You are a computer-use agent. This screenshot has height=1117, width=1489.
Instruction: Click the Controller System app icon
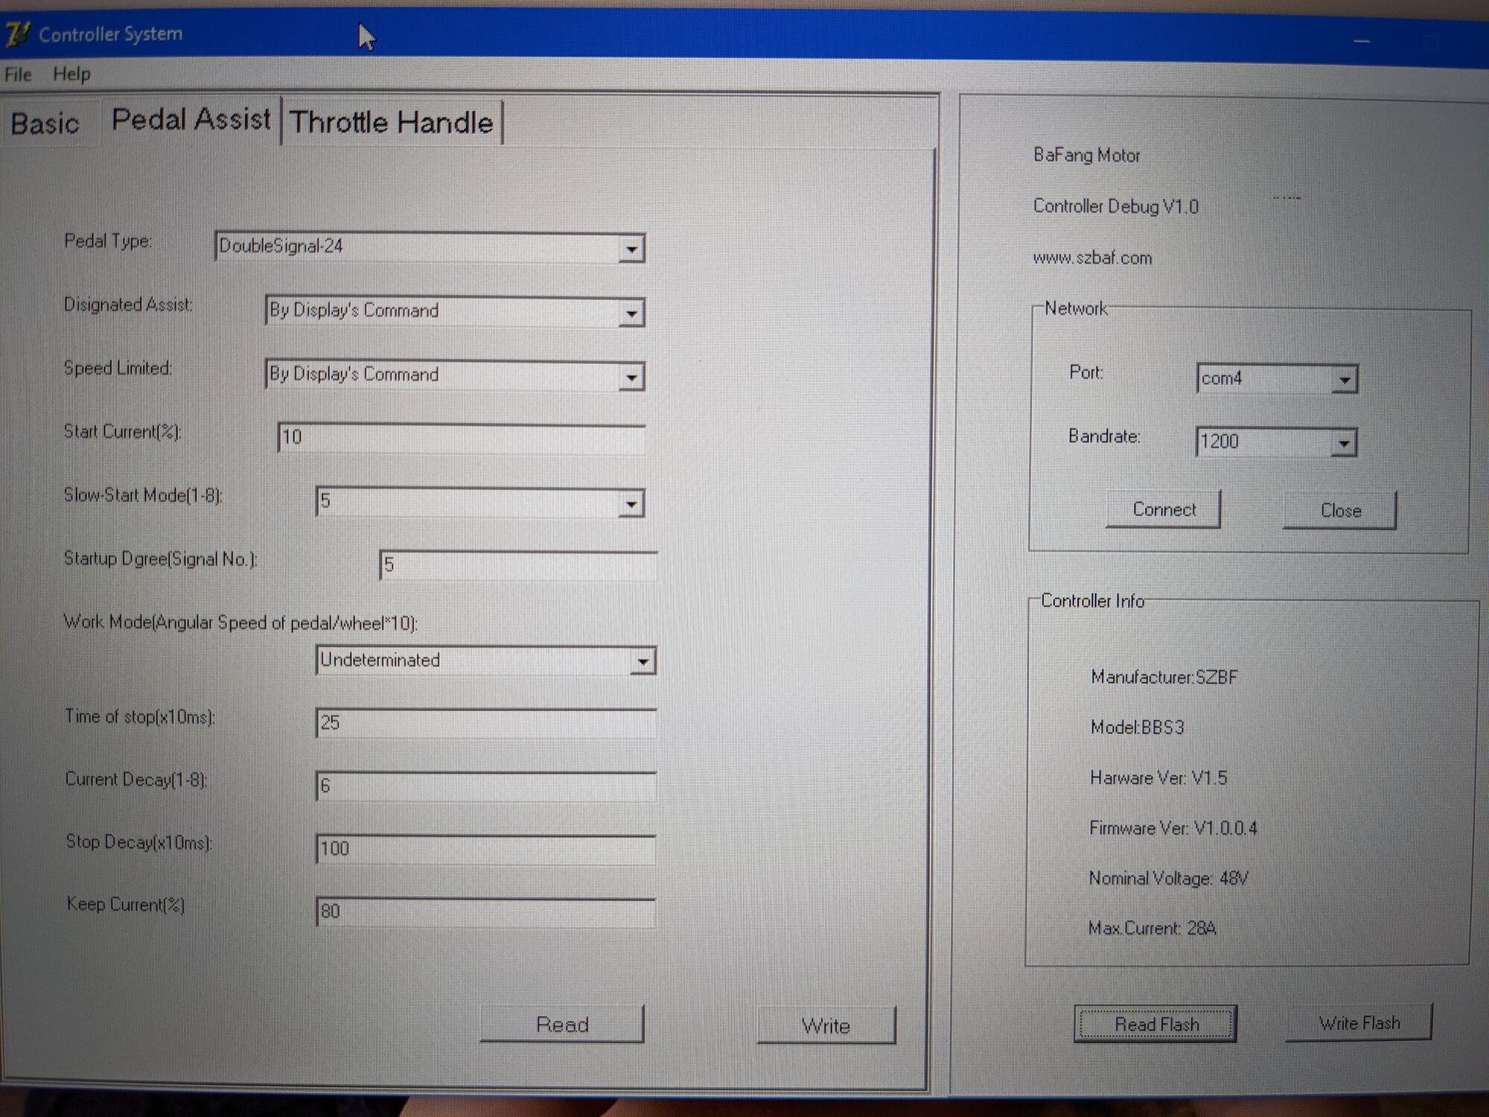pos(18,34)
